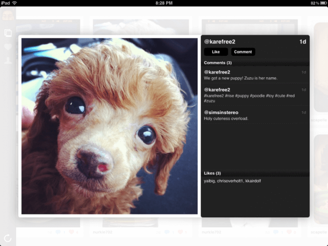Click the 1d timestamp in panel header
Image resolution: width=328 pixels, height=246 pixels.
[x=302, y=41]
